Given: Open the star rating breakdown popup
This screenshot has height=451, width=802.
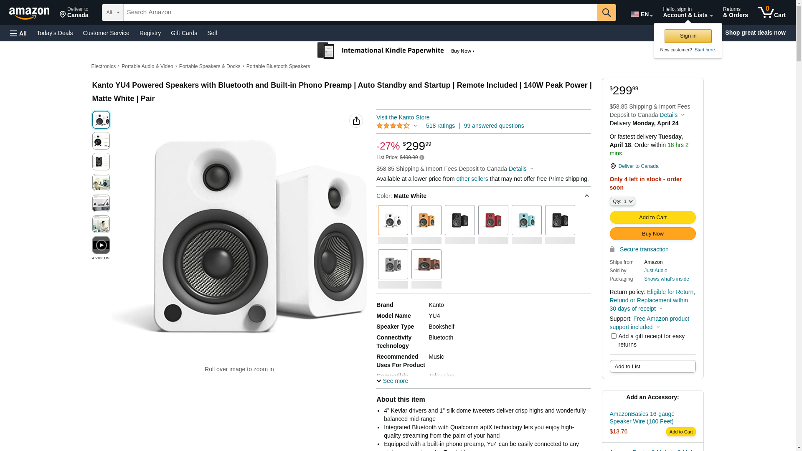Looking at the screenshot, I should 396,126.
